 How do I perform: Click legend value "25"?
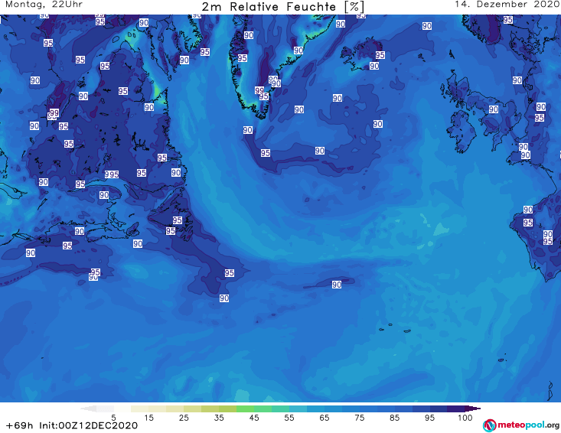[184, 418]
